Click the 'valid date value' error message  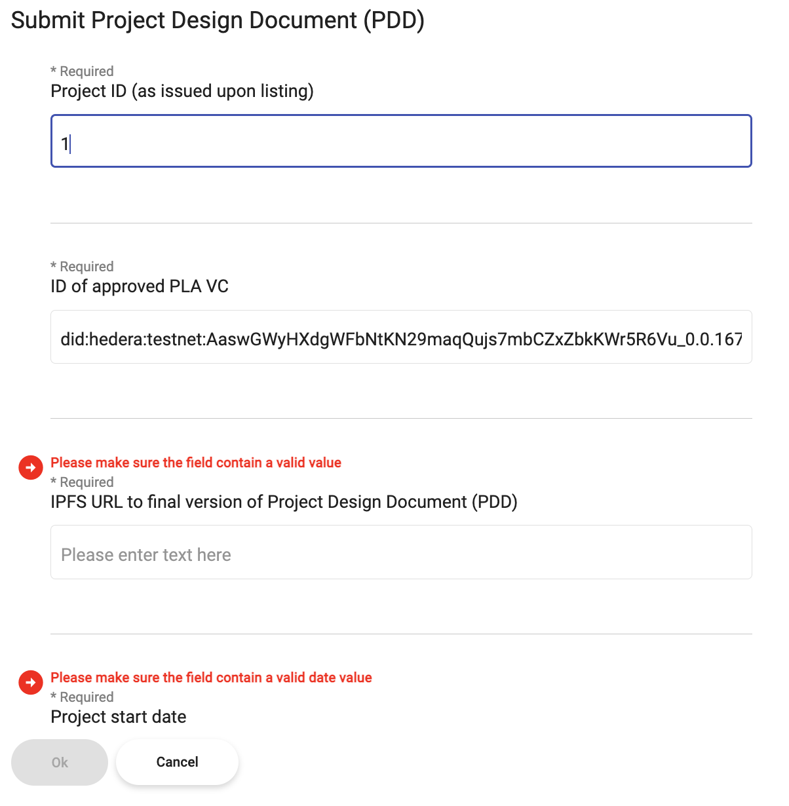pos(211,678)
